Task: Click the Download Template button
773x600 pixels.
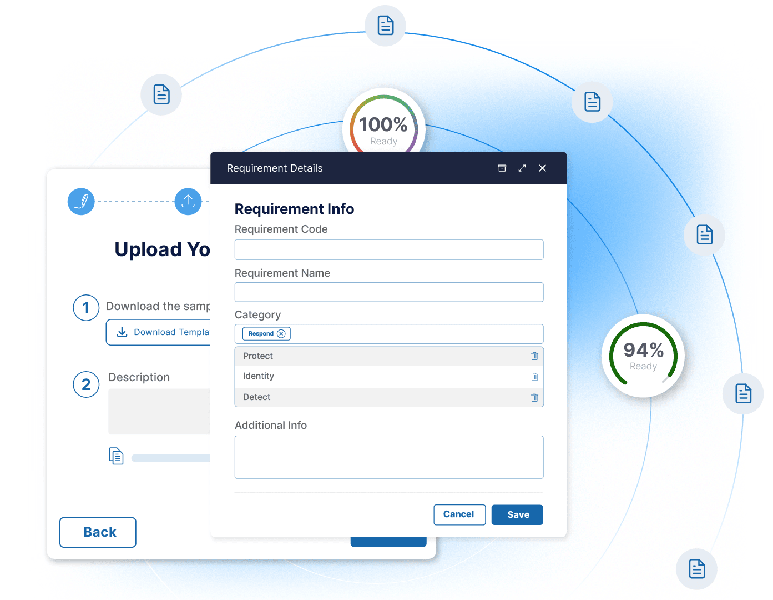Action: [161, 332]
